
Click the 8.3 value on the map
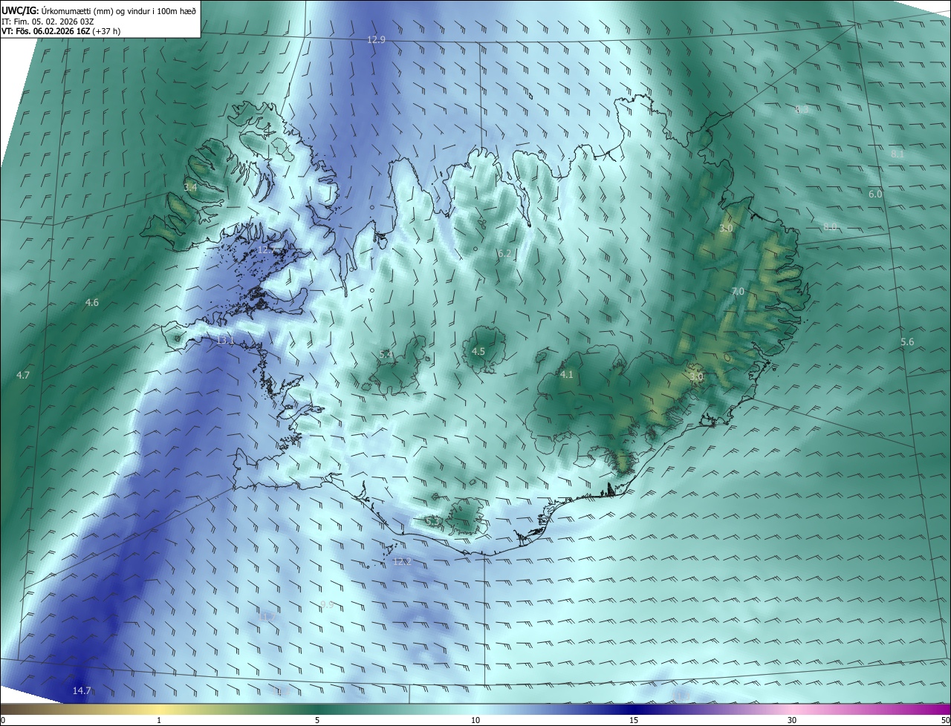802,109
